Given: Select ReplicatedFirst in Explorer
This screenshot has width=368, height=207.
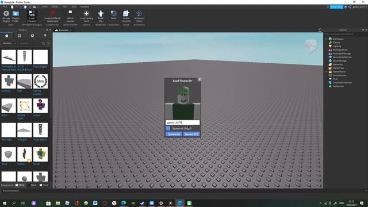Looking at the screenshot, I should (340, 50).
